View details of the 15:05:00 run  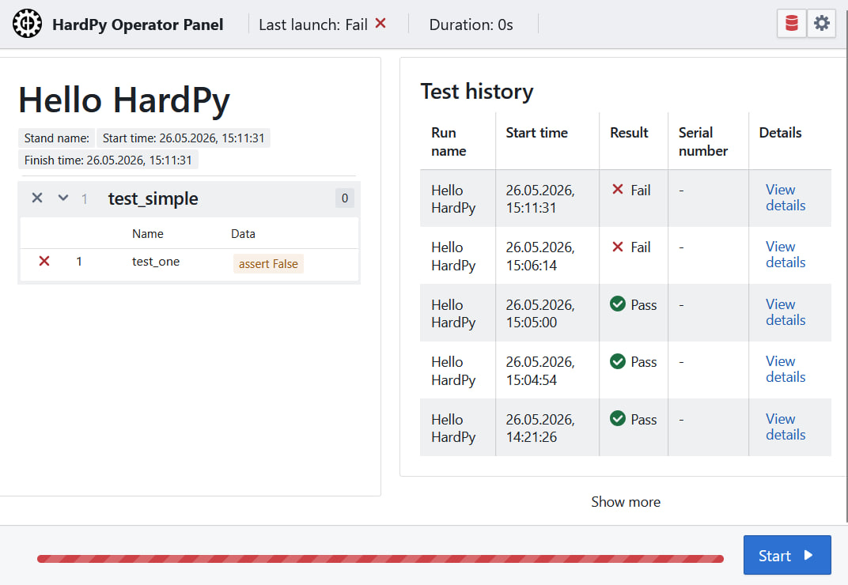(x=786, y=312)
